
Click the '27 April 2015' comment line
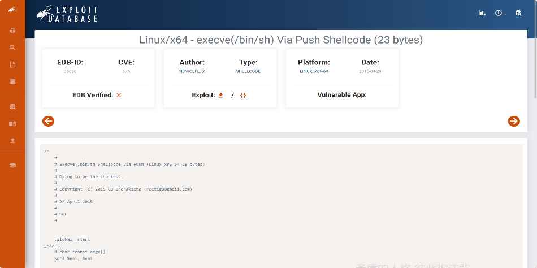73,201
